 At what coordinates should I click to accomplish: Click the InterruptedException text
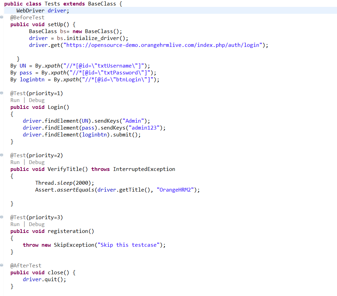pos(144,169)
